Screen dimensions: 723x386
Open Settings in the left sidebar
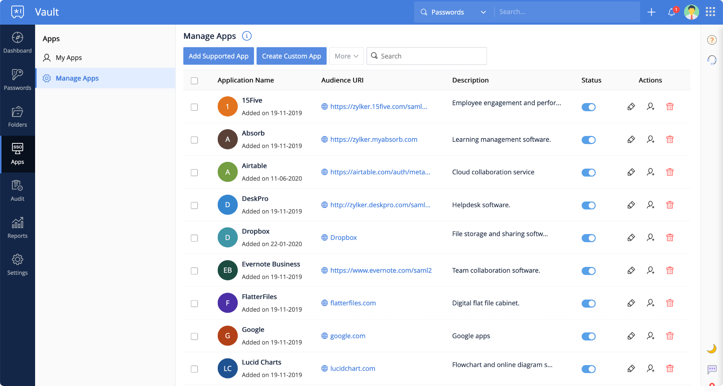point(18,265)
